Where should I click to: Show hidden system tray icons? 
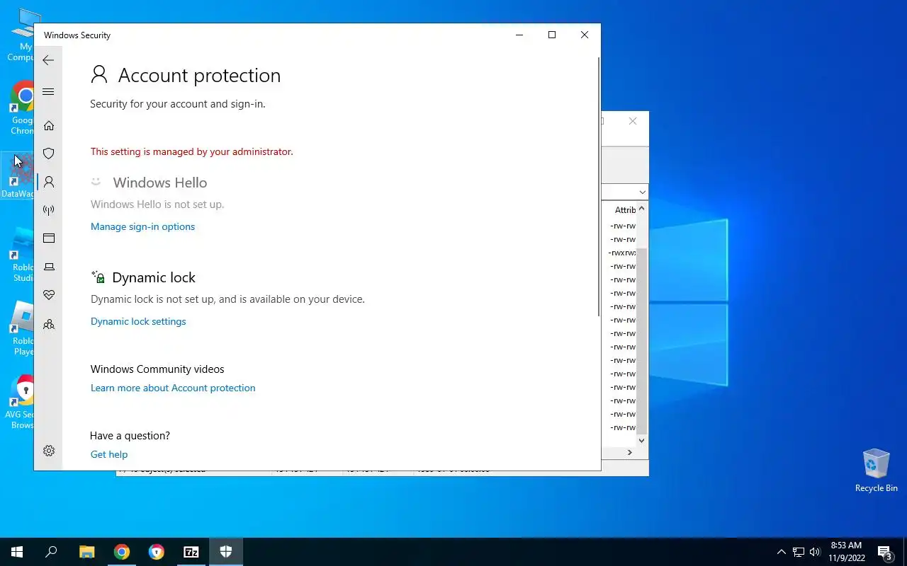[782, 552]
